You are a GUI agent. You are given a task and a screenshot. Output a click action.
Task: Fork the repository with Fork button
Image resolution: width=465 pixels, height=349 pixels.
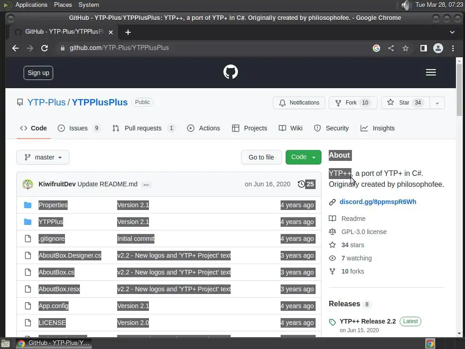(x=353, y=103)
